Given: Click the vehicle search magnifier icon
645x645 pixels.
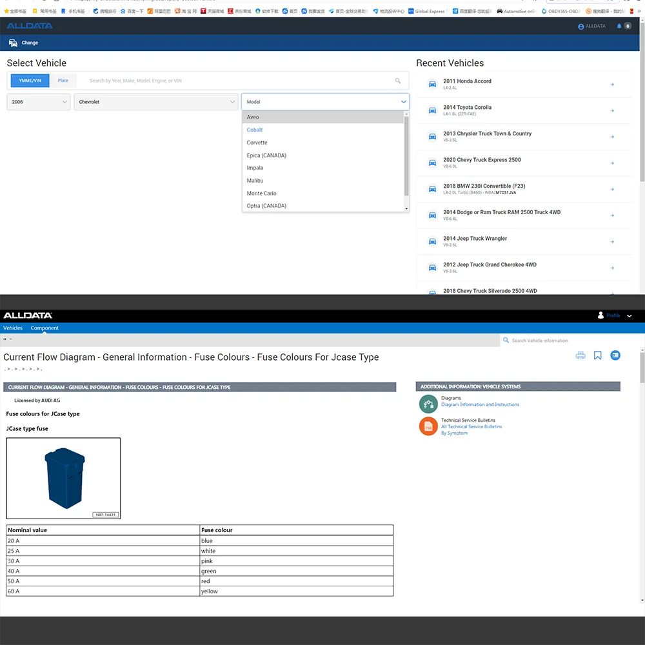Looking at the screenshot, I should point(398,81).
